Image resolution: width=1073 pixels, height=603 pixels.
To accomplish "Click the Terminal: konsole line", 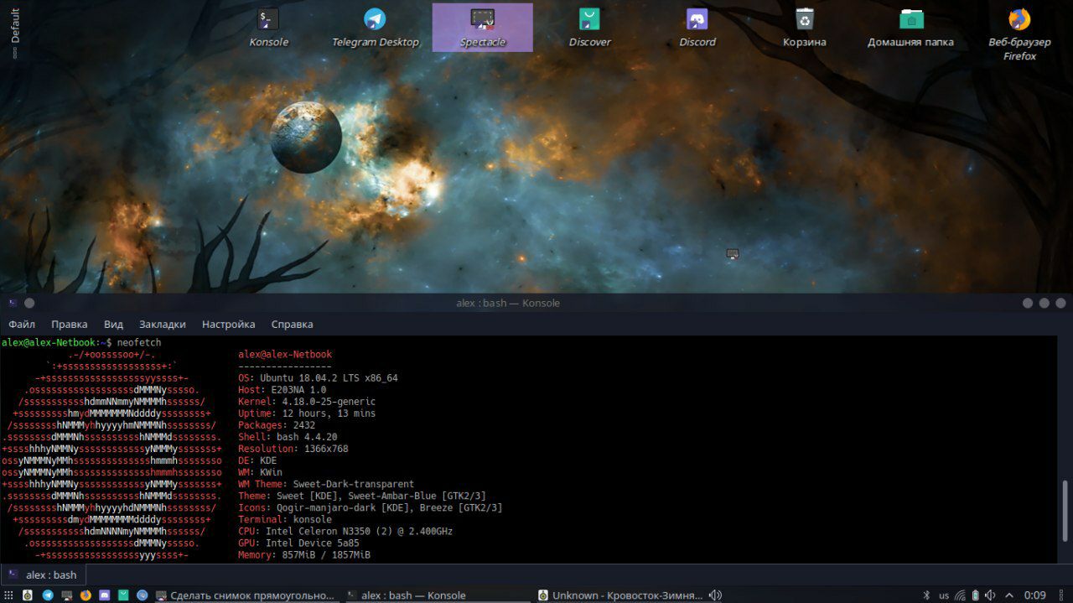I will click(x=285, y=519).
